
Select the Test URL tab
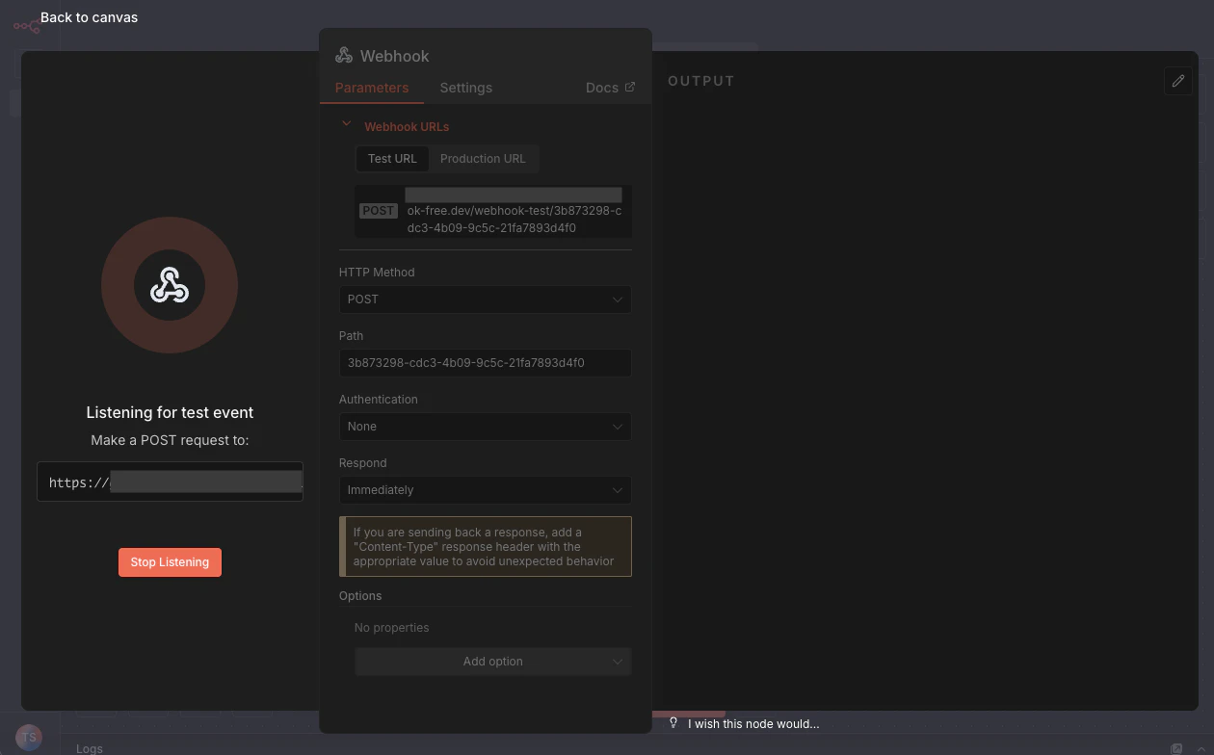click(392, 159)
